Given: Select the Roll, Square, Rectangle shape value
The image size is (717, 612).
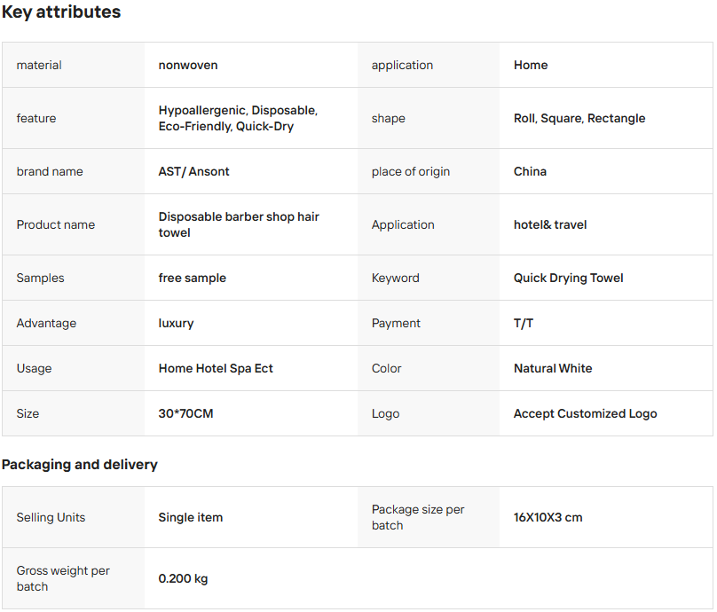Looking at the screenshot, I should (x=579, y=118).
